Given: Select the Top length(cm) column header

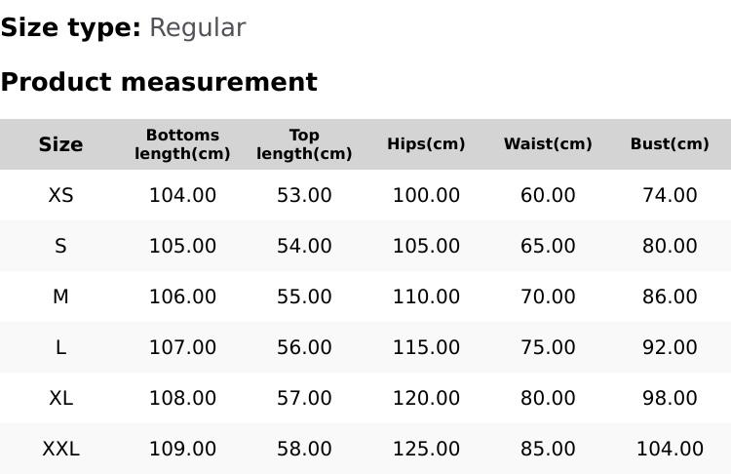Looking at the screenshot, I should pos(304,144).
